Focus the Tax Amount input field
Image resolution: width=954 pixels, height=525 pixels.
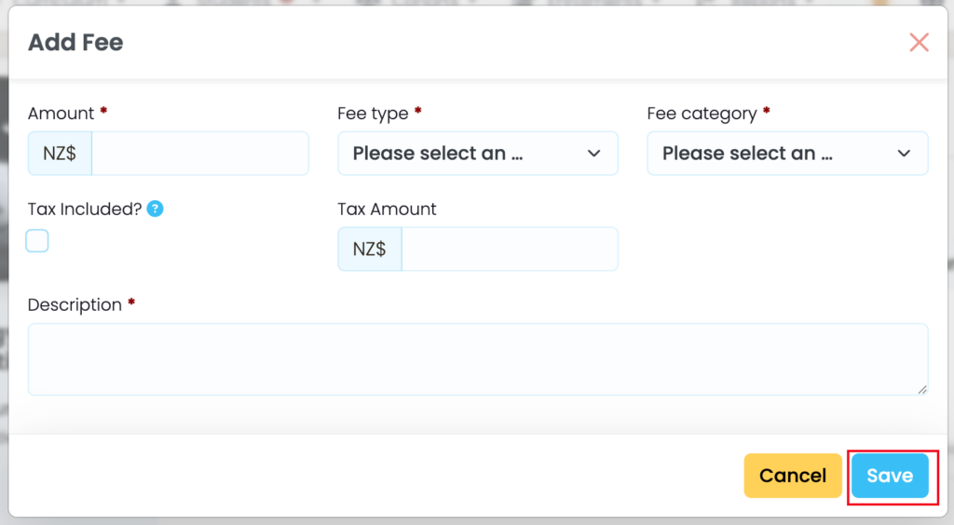coord(509,249)
